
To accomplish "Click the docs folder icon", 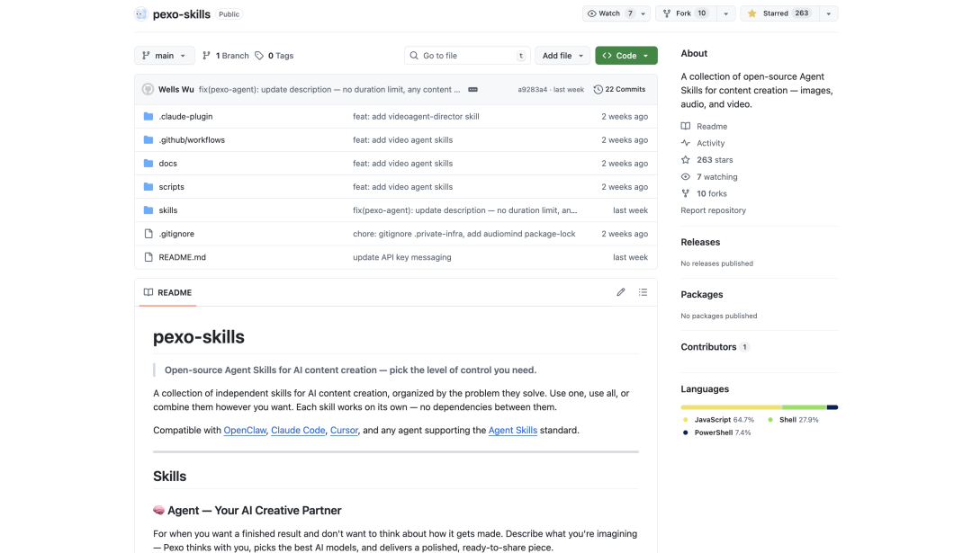I will (x=148, y=164).
